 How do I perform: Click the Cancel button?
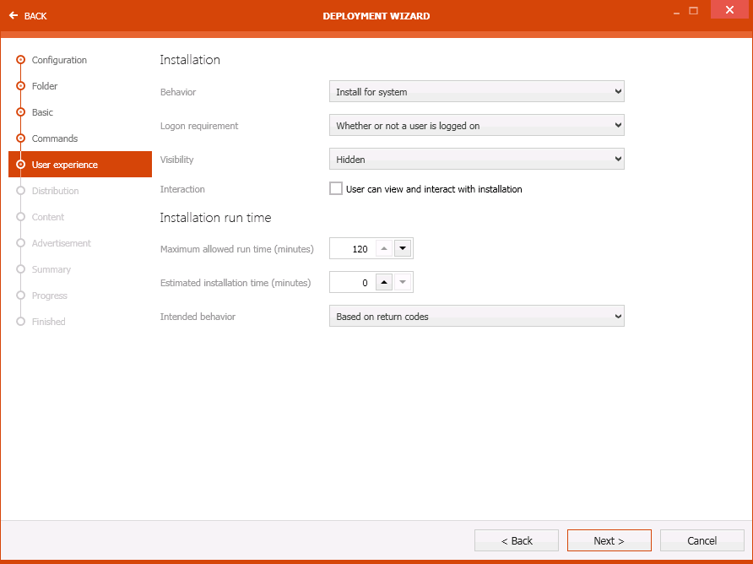pos(702,540)
